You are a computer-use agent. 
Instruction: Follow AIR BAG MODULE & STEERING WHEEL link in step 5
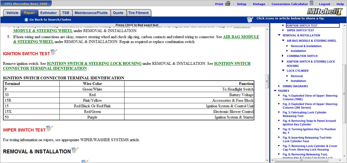[x=136, y=39]
